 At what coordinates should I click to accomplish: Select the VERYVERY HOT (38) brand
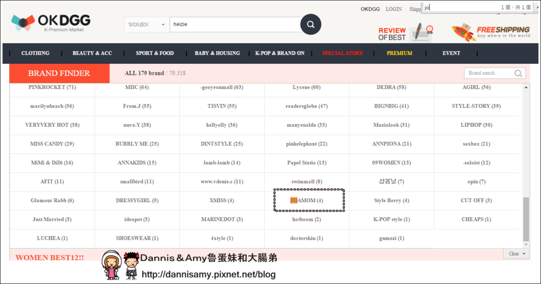tap(52, 125)
